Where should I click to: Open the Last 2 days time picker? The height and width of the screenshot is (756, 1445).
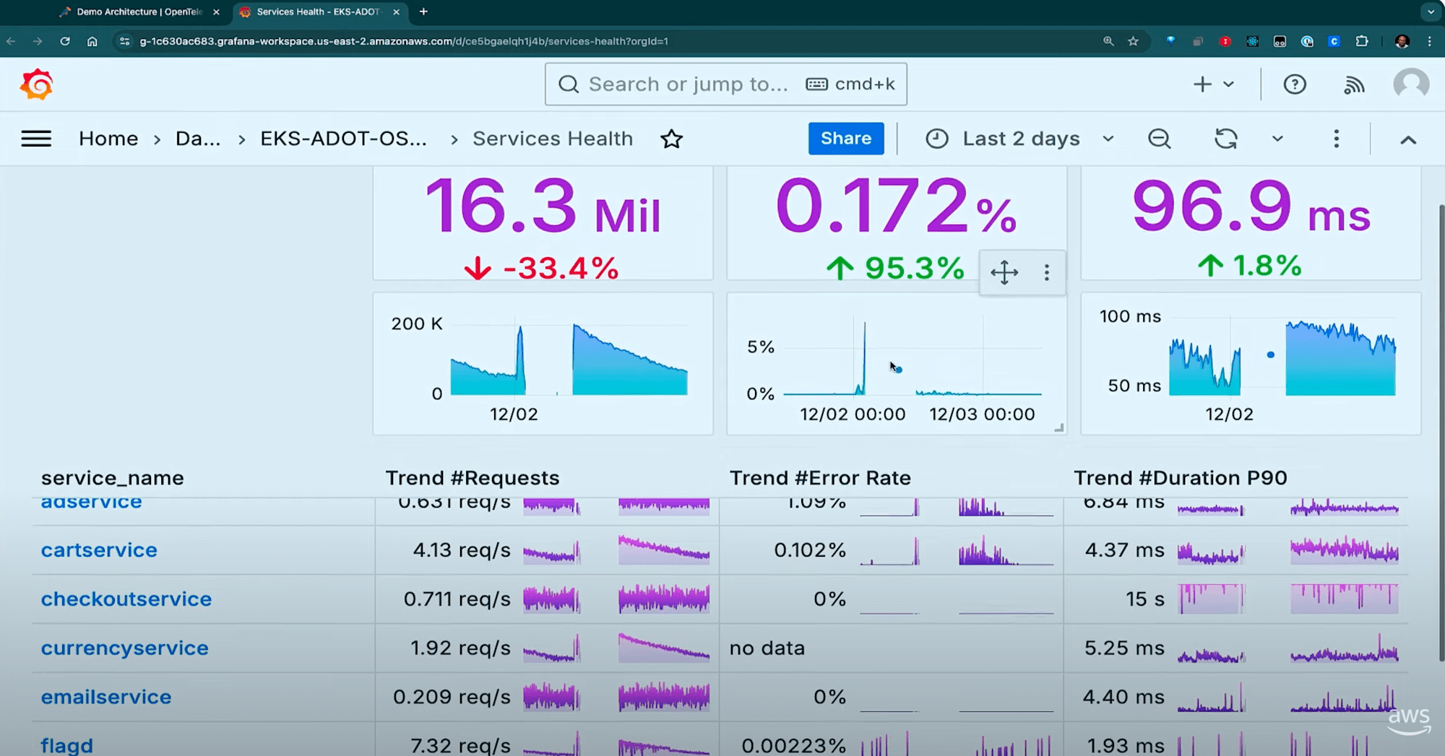click(x=1019, y=139)
